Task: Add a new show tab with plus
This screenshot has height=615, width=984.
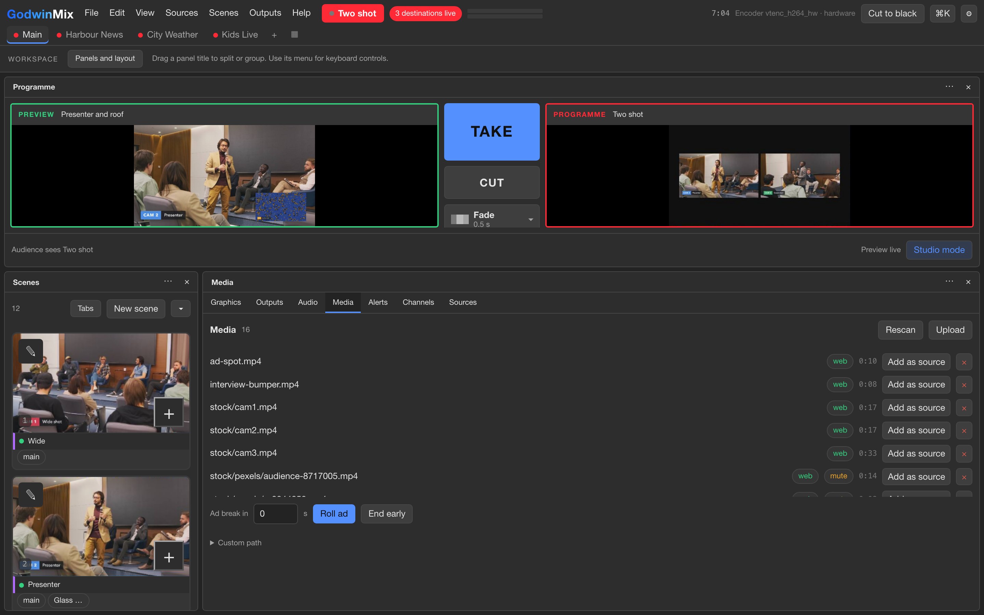Action: click(x=274, y=35)
